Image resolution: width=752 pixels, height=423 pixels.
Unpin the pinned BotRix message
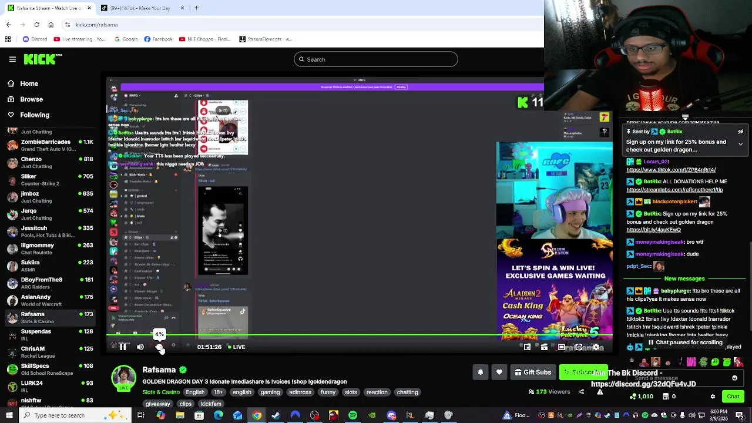(x=740, y=132)
